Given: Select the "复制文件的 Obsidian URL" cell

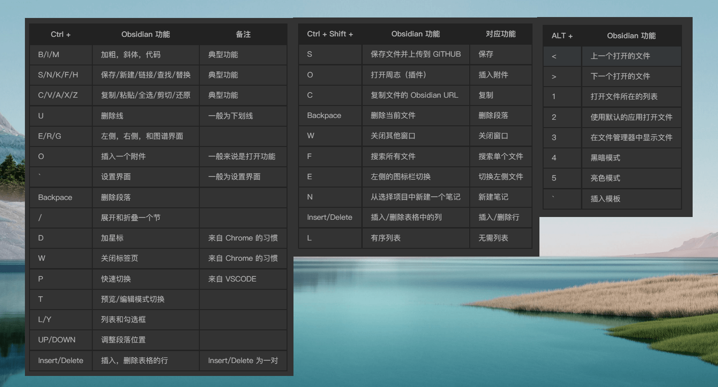Looking at the screenshot, I should coord(414,95).
